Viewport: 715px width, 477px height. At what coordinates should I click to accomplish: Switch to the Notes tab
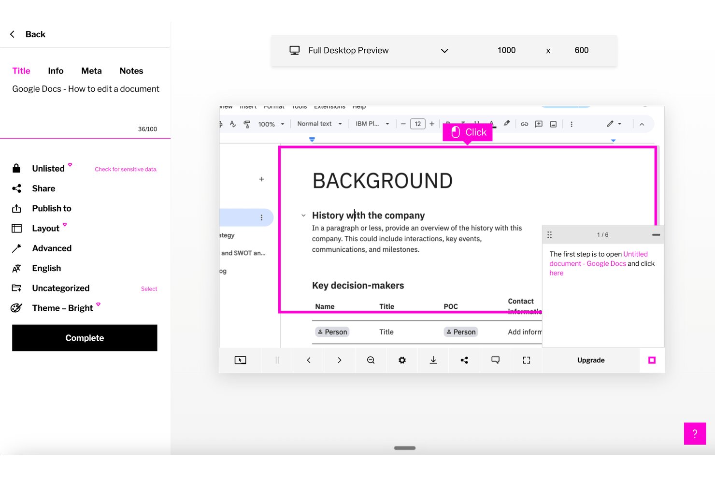[131, 71]
